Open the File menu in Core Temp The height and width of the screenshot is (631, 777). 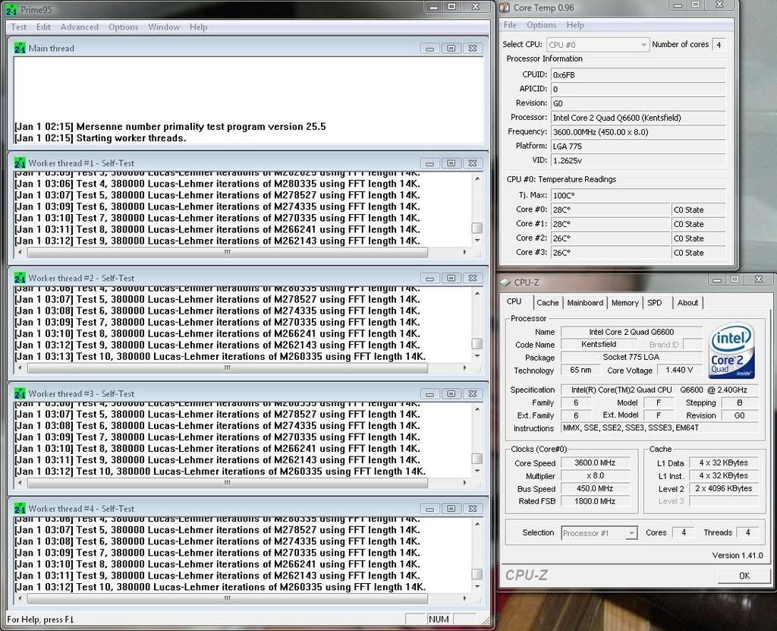pos(510,25)
